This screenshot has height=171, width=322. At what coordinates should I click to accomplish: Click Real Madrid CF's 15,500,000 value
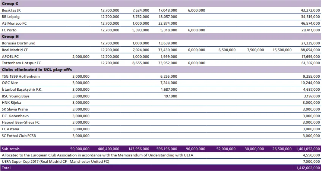pos(282,50)
